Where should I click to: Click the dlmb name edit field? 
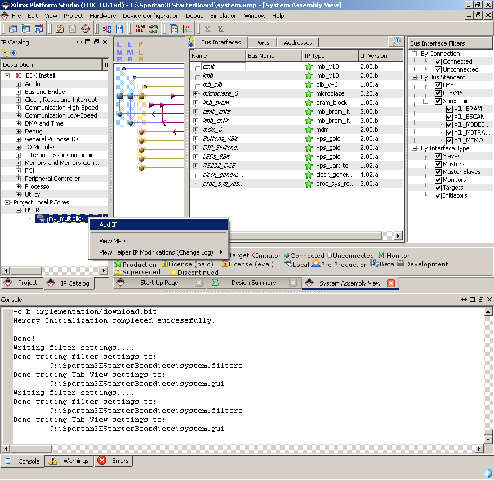click(x=224, y=66)
